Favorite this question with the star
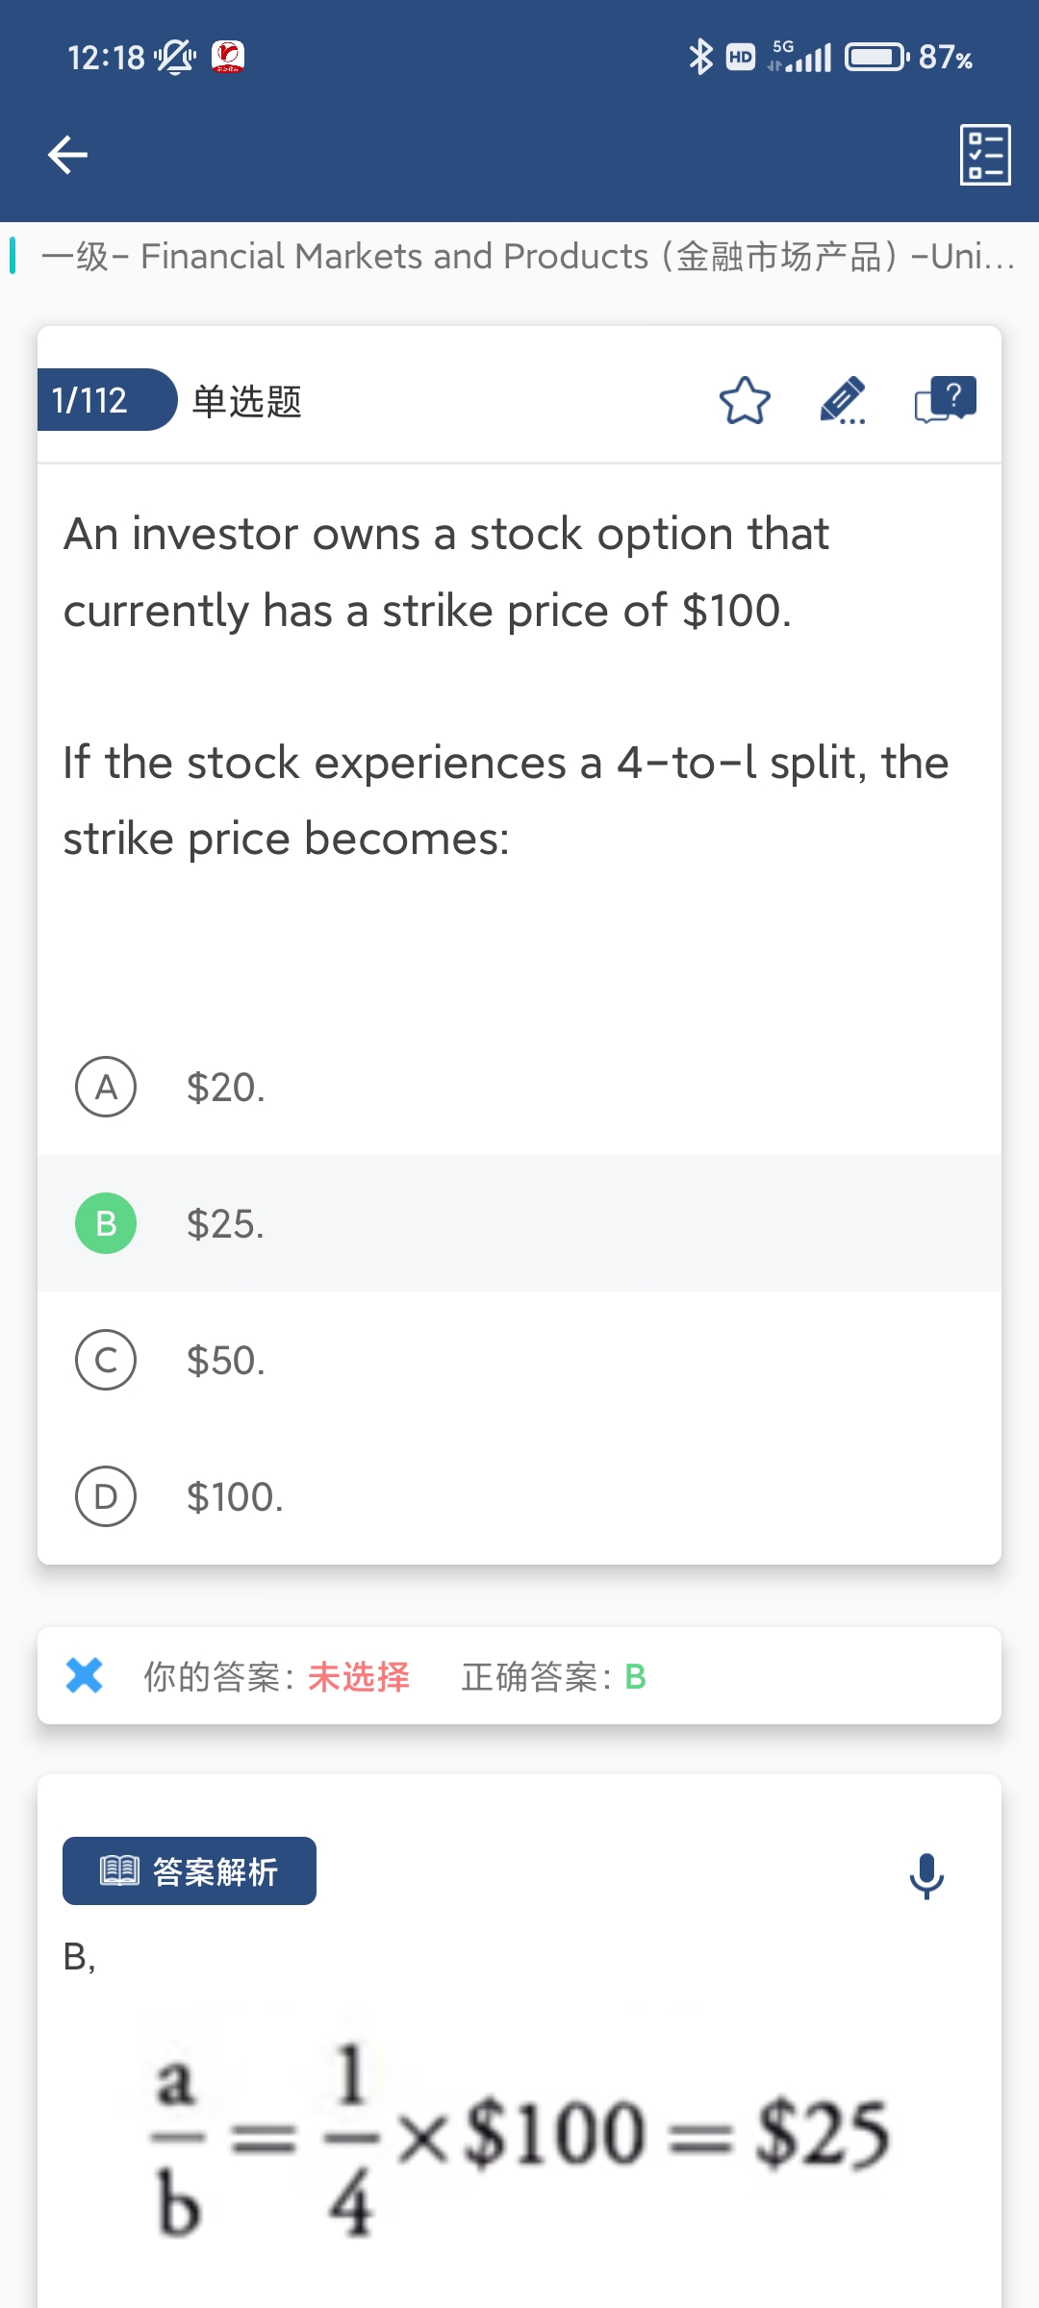1039x2308 pixels. (745, 401)
